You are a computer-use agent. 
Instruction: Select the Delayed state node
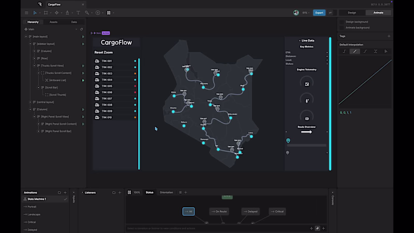(250, 211)
